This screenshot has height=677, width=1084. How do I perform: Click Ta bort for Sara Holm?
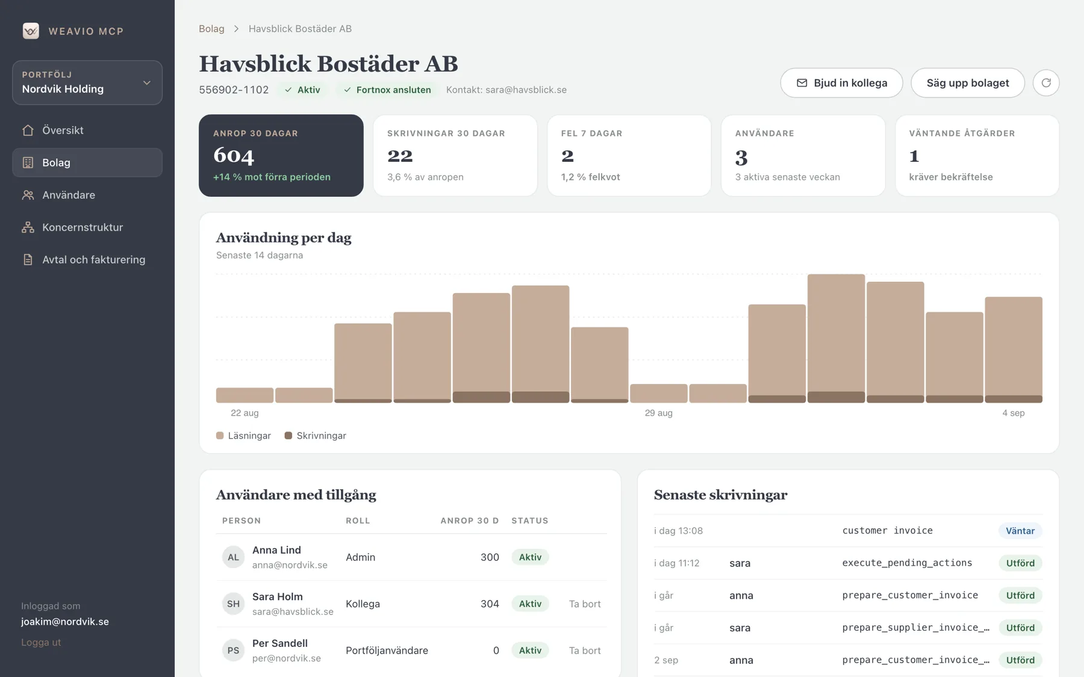(585, 604)
